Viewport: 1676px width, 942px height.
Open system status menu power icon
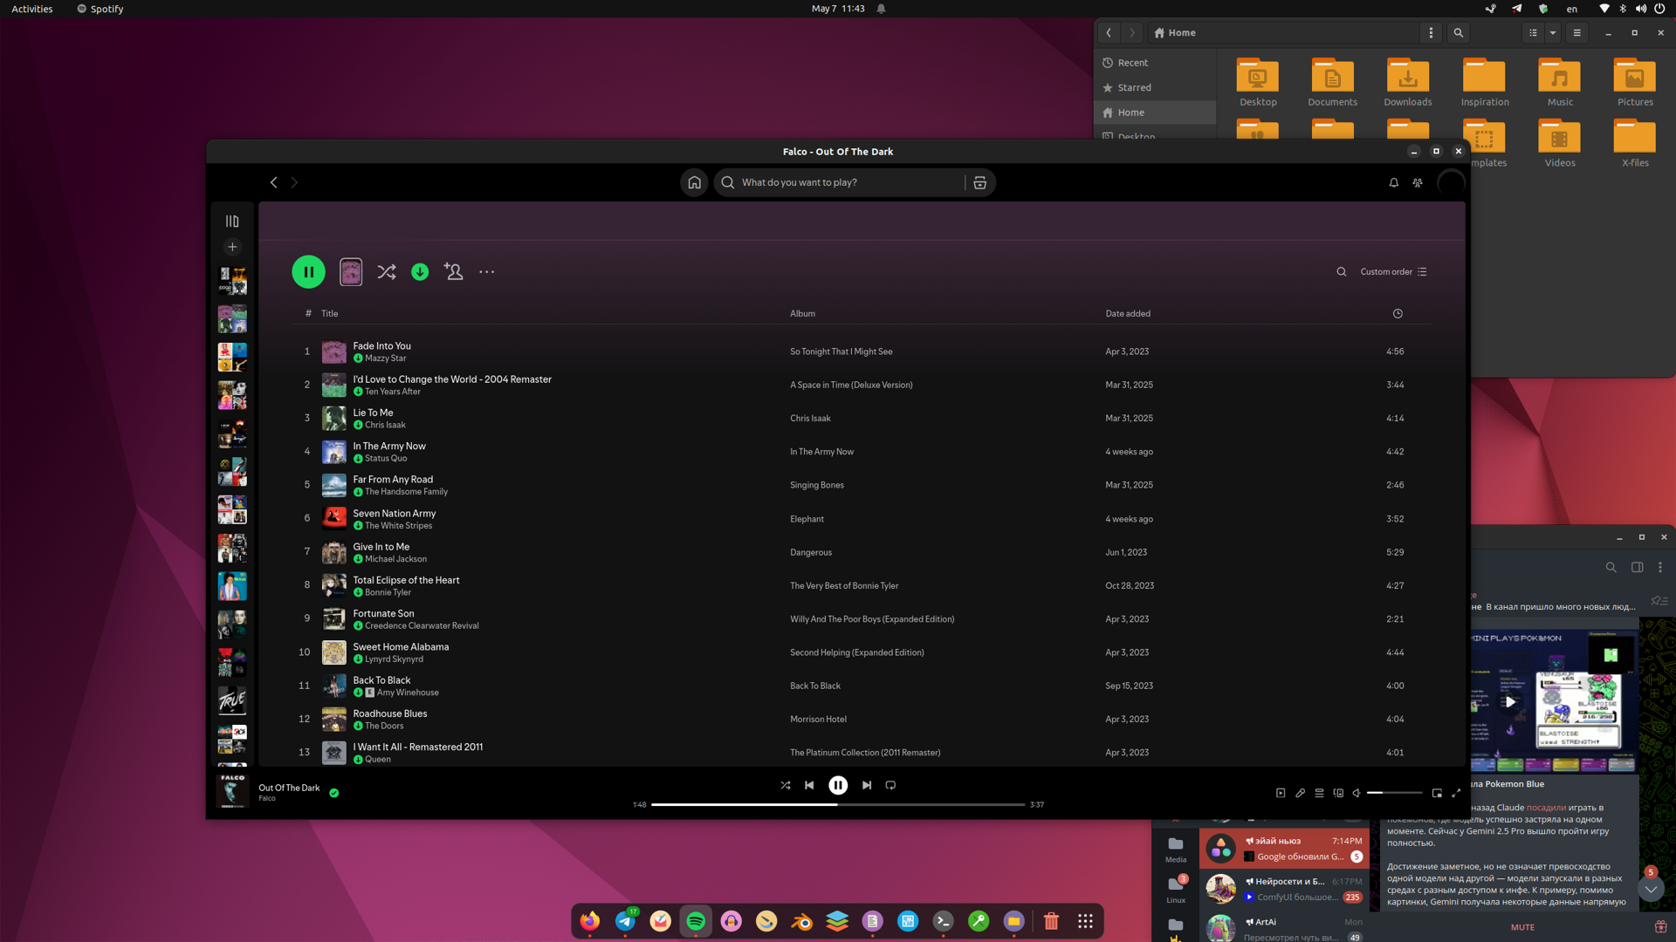click(1659, 9)
